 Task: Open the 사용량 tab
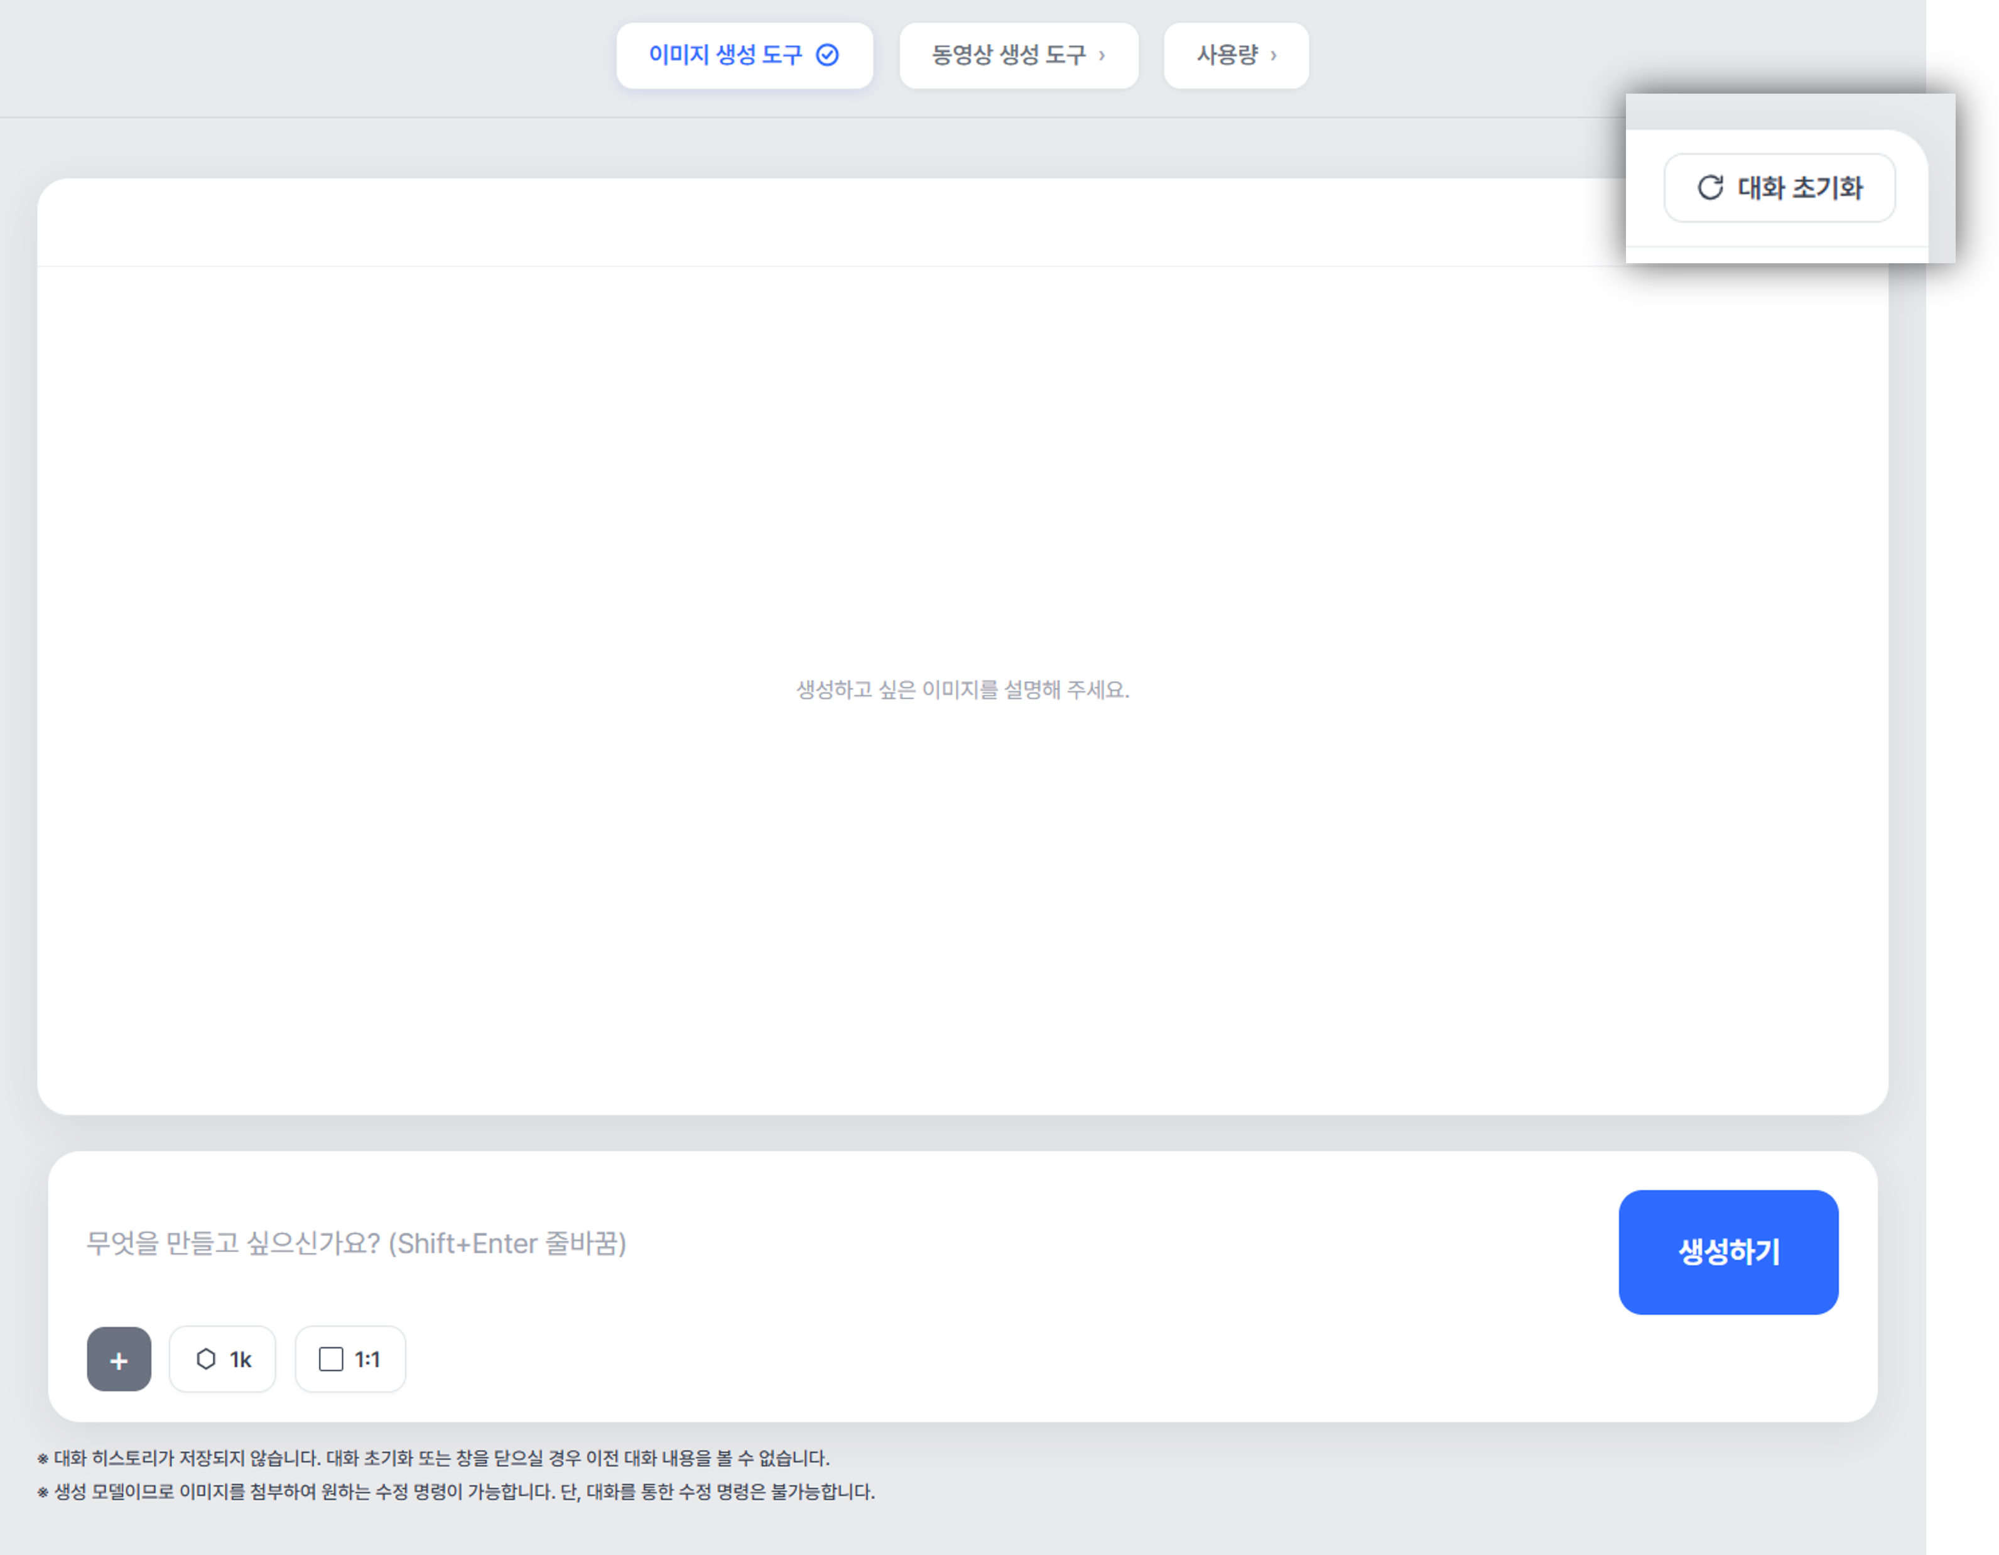point(1236,56)
